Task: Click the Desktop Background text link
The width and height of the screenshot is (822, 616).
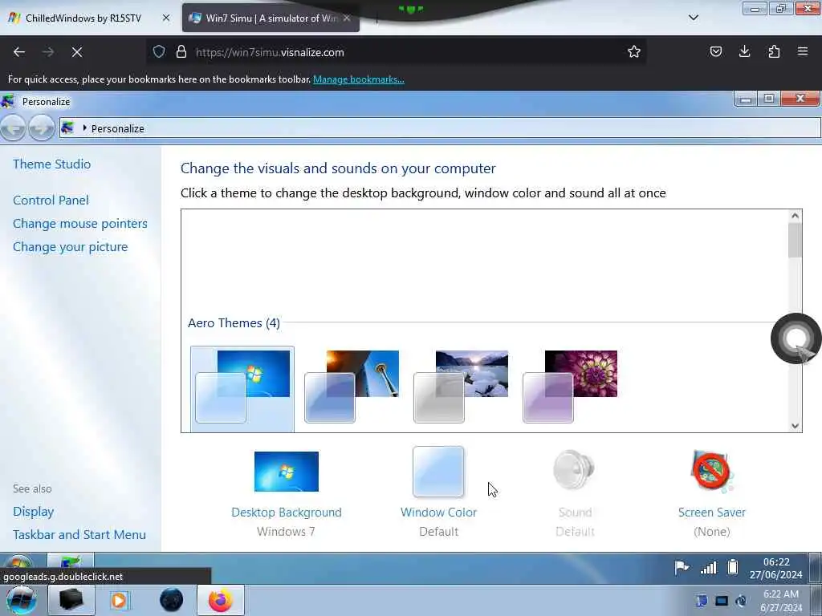Action: [x=287, y=513]
